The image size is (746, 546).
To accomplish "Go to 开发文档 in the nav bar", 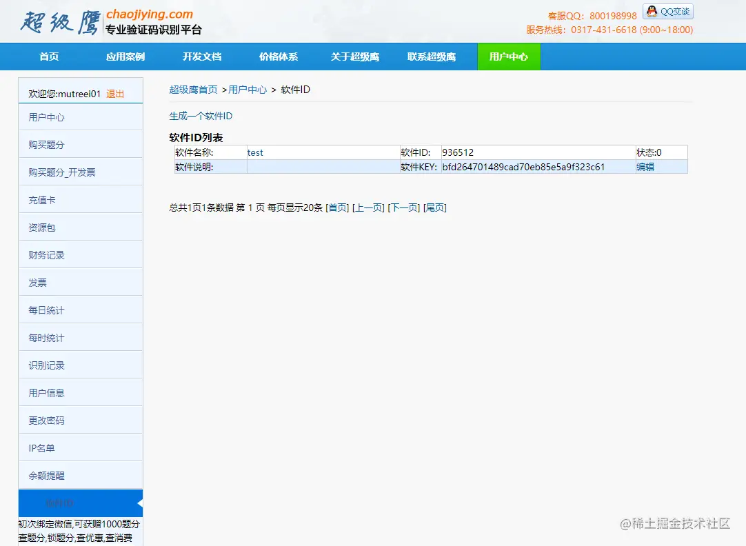I will click(x=202, y=57).
